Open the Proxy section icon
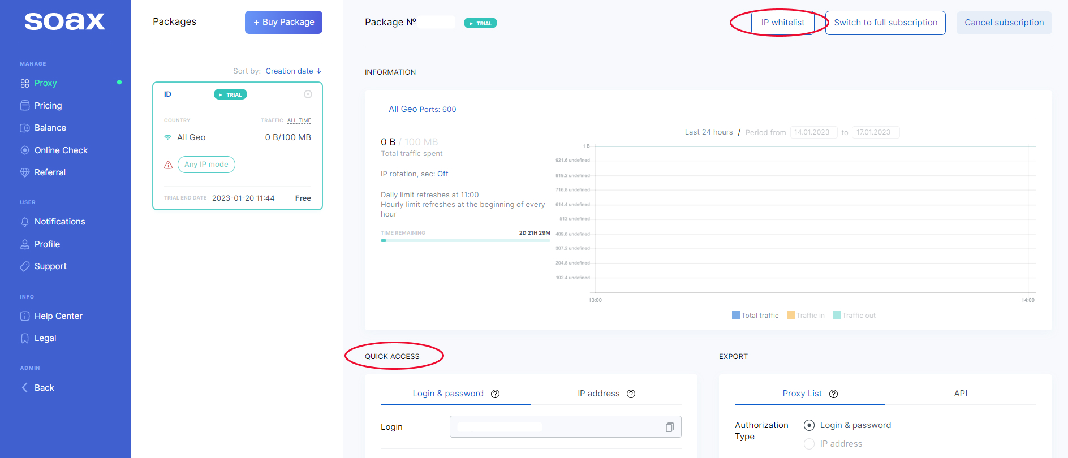Screen dimensions: 1068x458 (x=25, y=83)
